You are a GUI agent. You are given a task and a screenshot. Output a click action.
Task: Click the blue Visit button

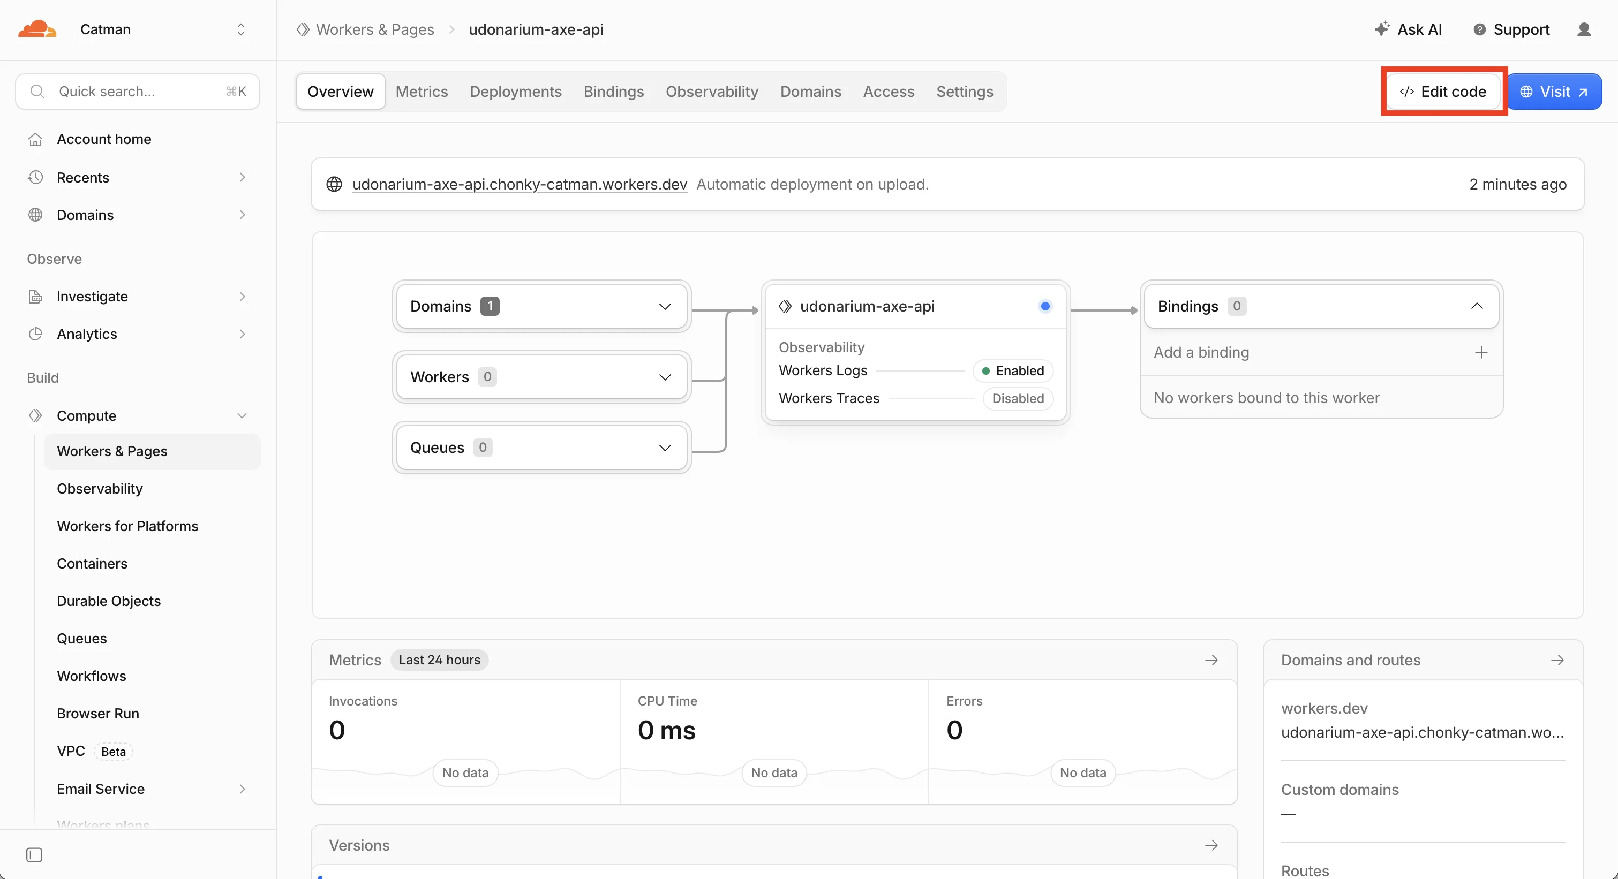(1555, 92)
